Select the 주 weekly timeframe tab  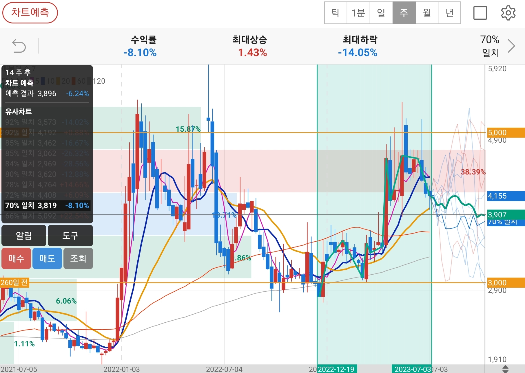click(404, 13)
